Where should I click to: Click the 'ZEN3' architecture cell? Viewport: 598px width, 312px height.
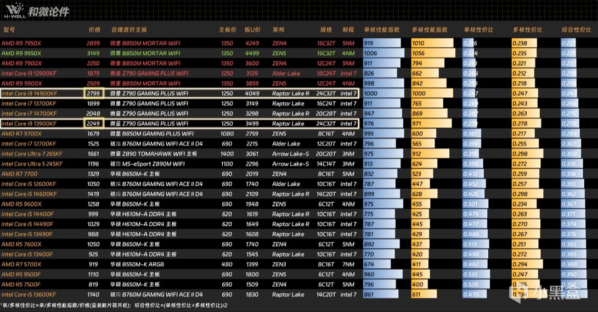pos(279,264)
